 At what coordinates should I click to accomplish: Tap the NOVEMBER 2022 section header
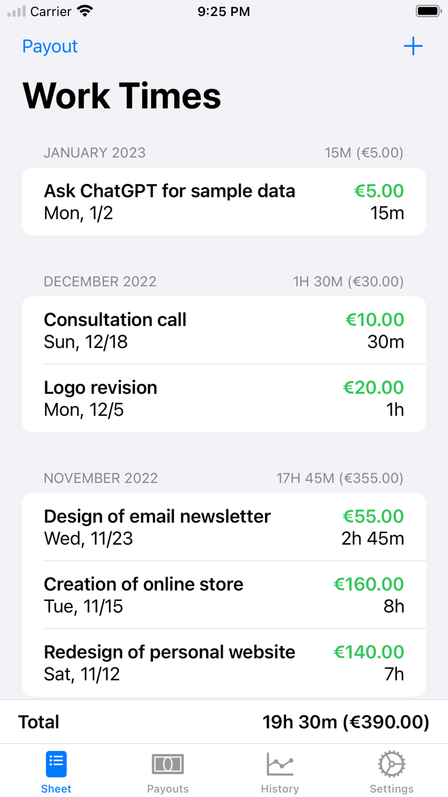[101, 478]
